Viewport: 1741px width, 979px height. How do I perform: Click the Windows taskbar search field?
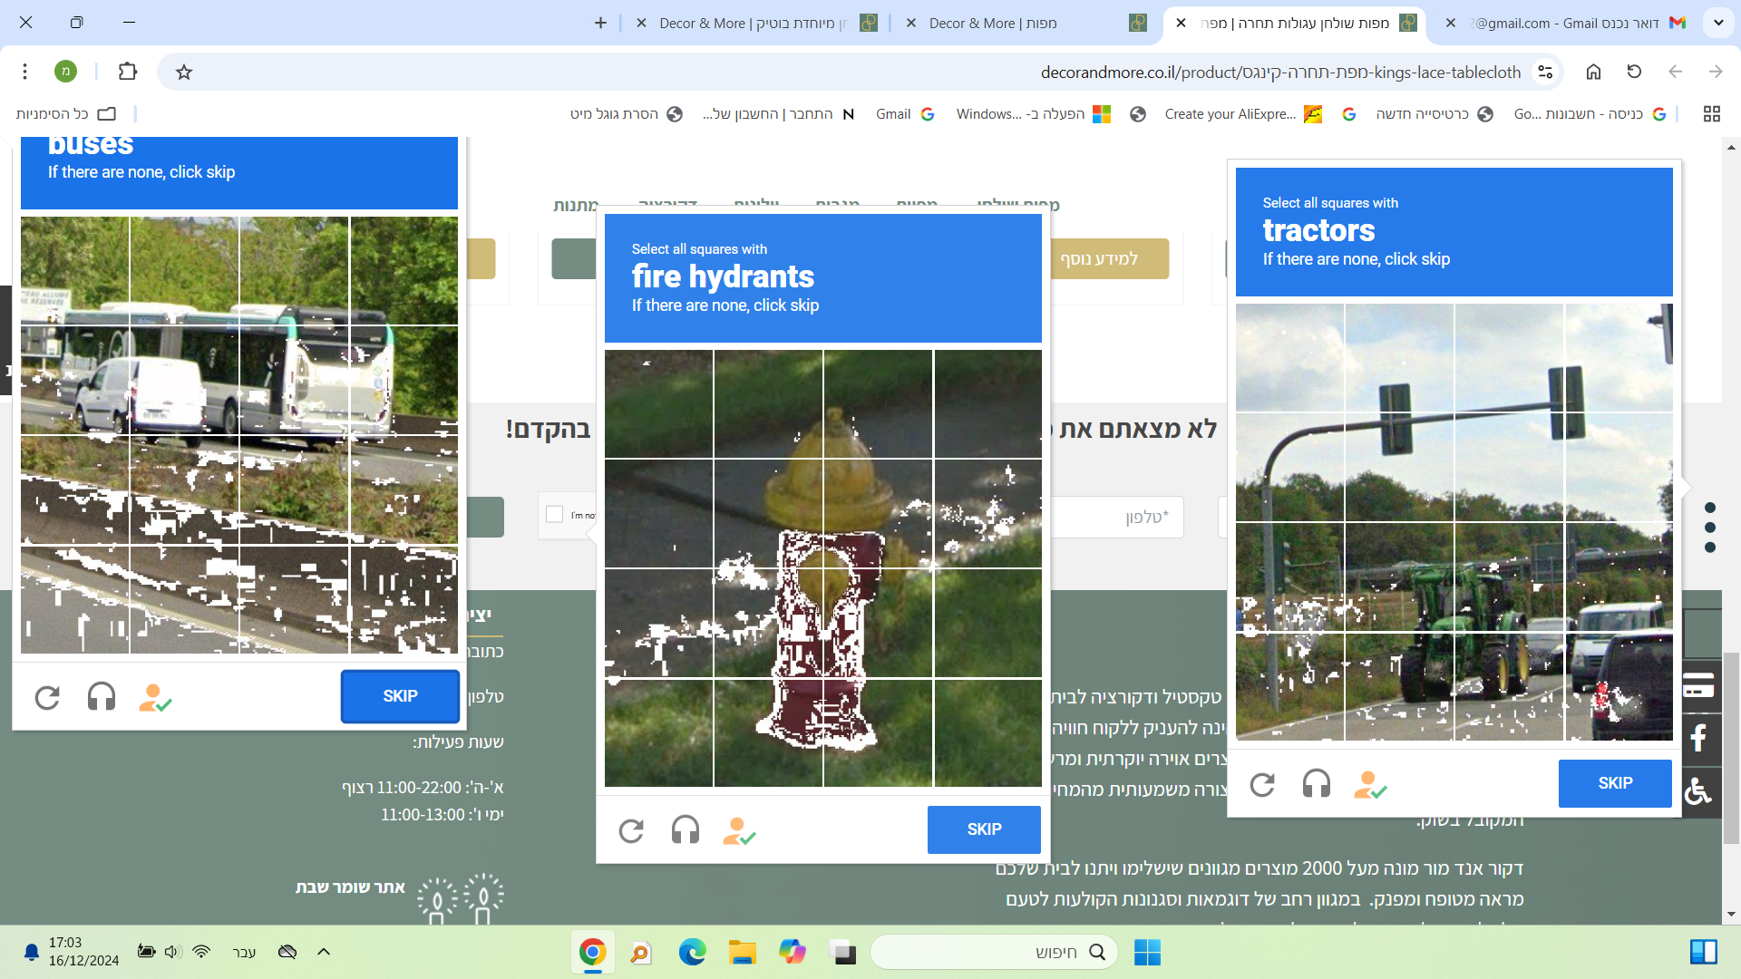pyautogui.click(x=993, y=952)
